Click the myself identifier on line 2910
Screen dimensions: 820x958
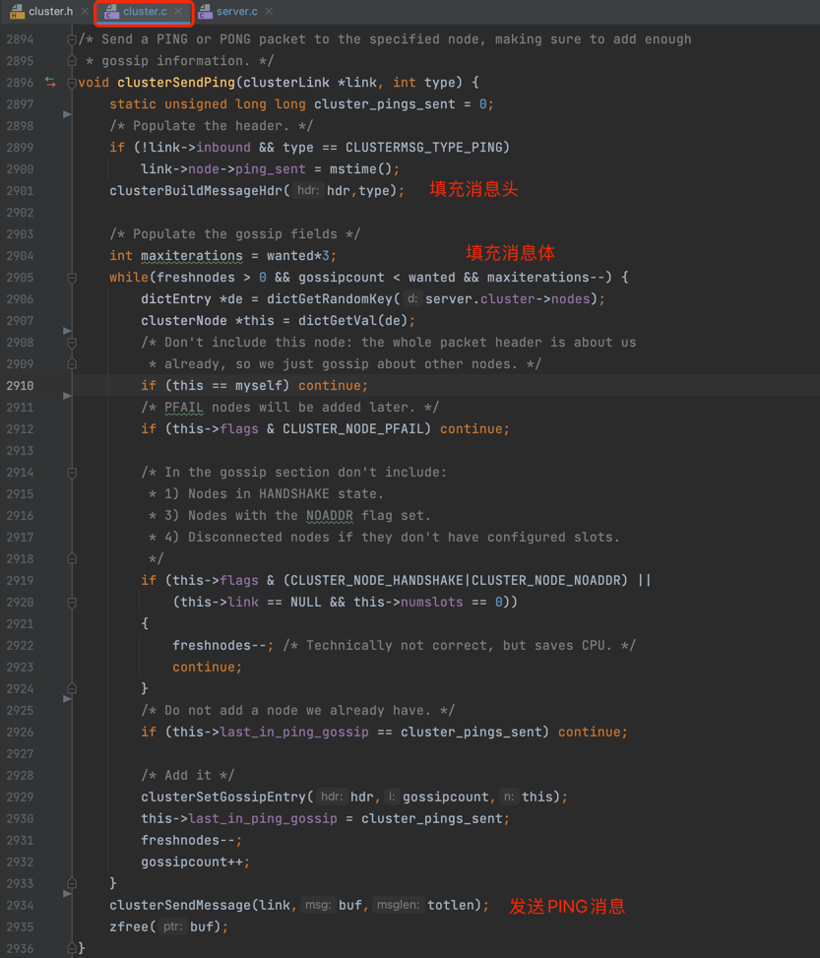pos(259,386)
